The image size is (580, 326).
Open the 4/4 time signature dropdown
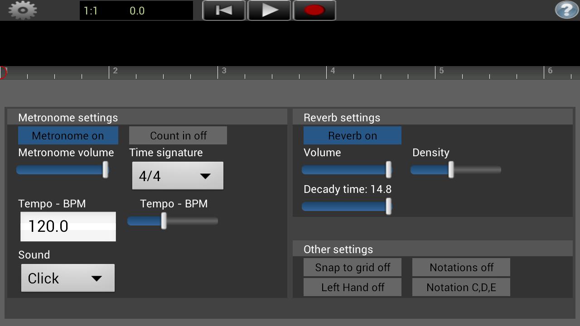pos(178,176)
